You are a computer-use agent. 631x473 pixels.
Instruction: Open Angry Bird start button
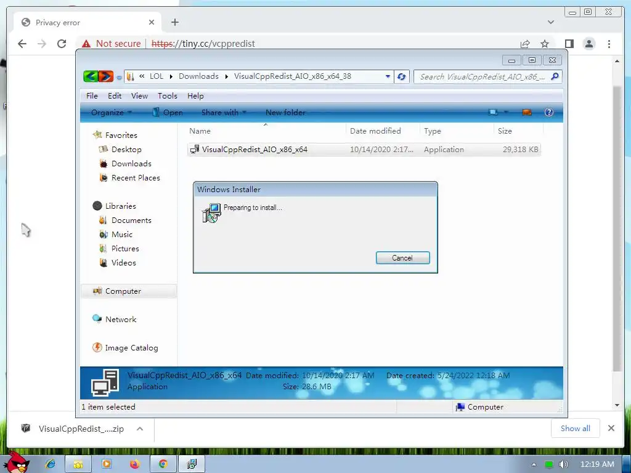[17, 463]
